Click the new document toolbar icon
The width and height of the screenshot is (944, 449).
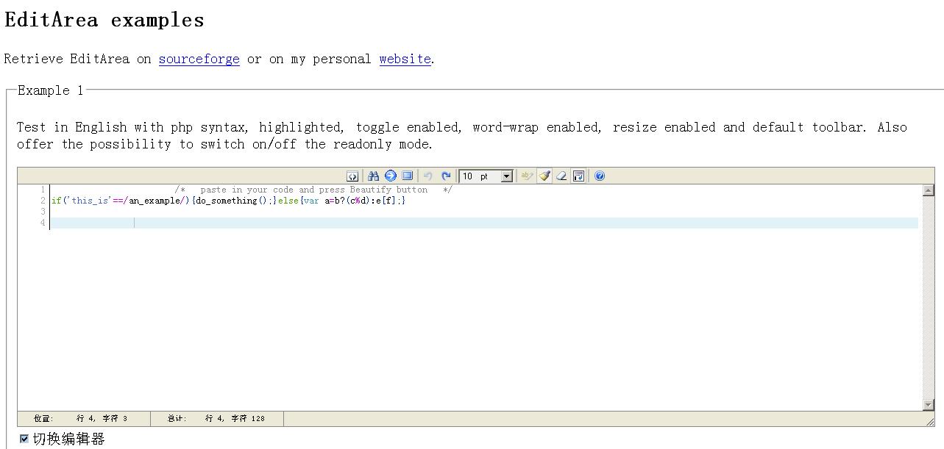[x=352, y=176]
